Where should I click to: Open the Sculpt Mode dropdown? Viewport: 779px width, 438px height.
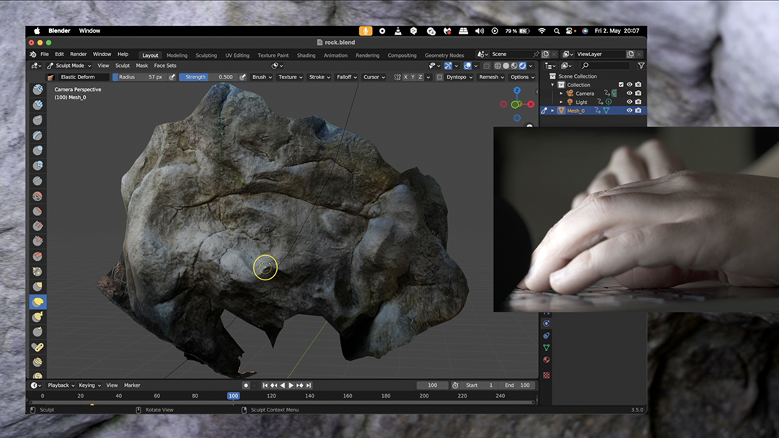pos(69,66)
